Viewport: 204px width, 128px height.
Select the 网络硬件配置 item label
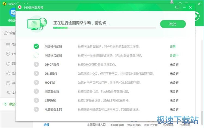click(x=53, y=47)
